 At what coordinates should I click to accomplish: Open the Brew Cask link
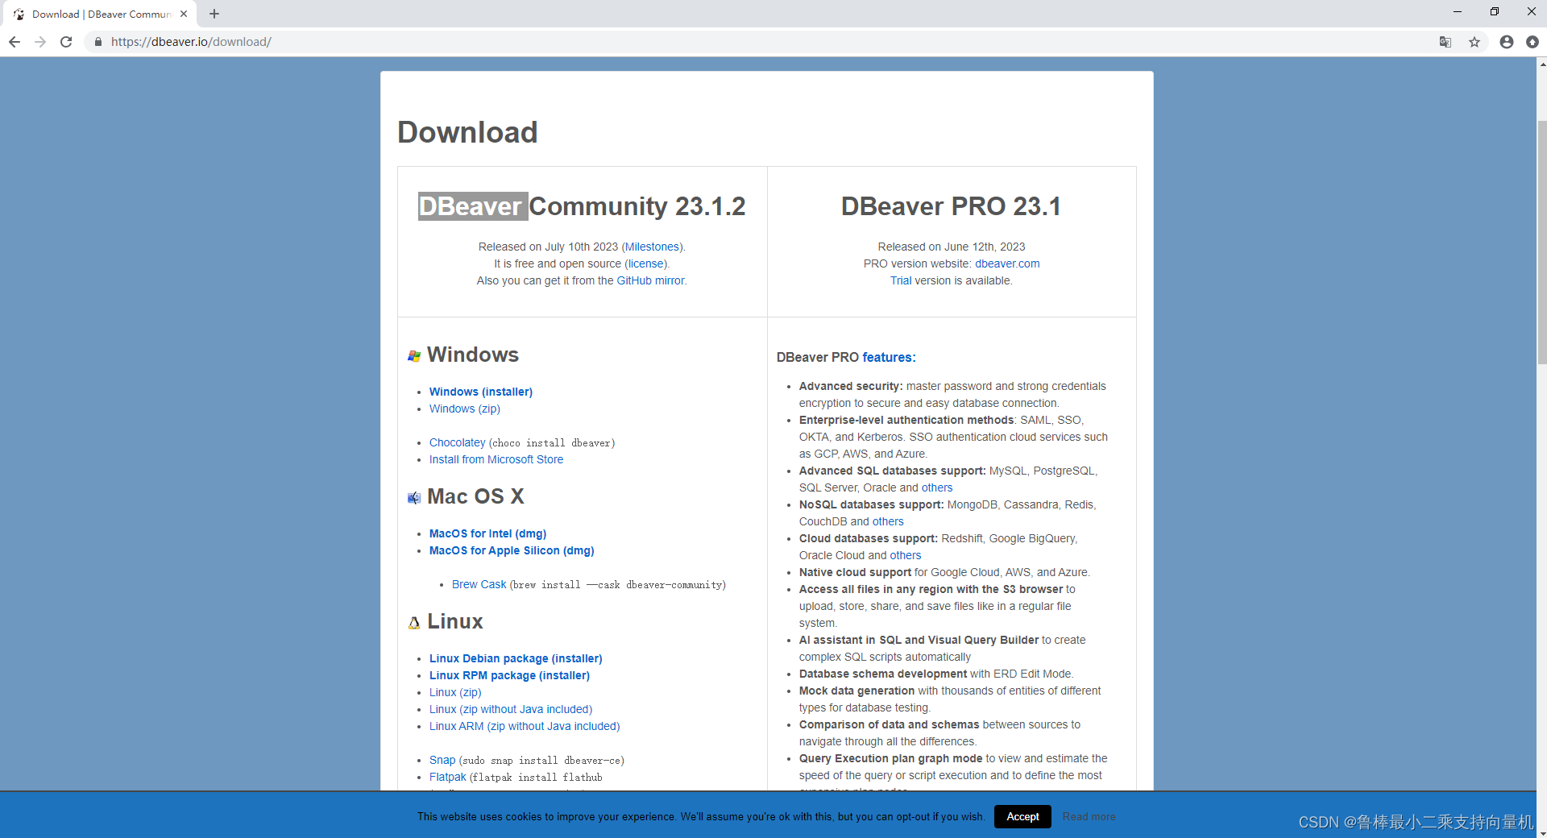pos(479,584)
